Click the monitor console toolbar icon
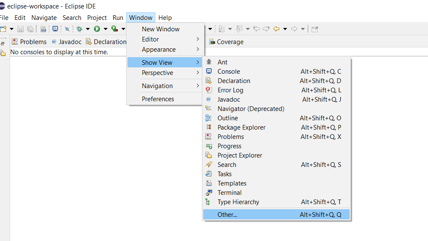This screenshot has height=241, width=428. (x=55, y=29)
